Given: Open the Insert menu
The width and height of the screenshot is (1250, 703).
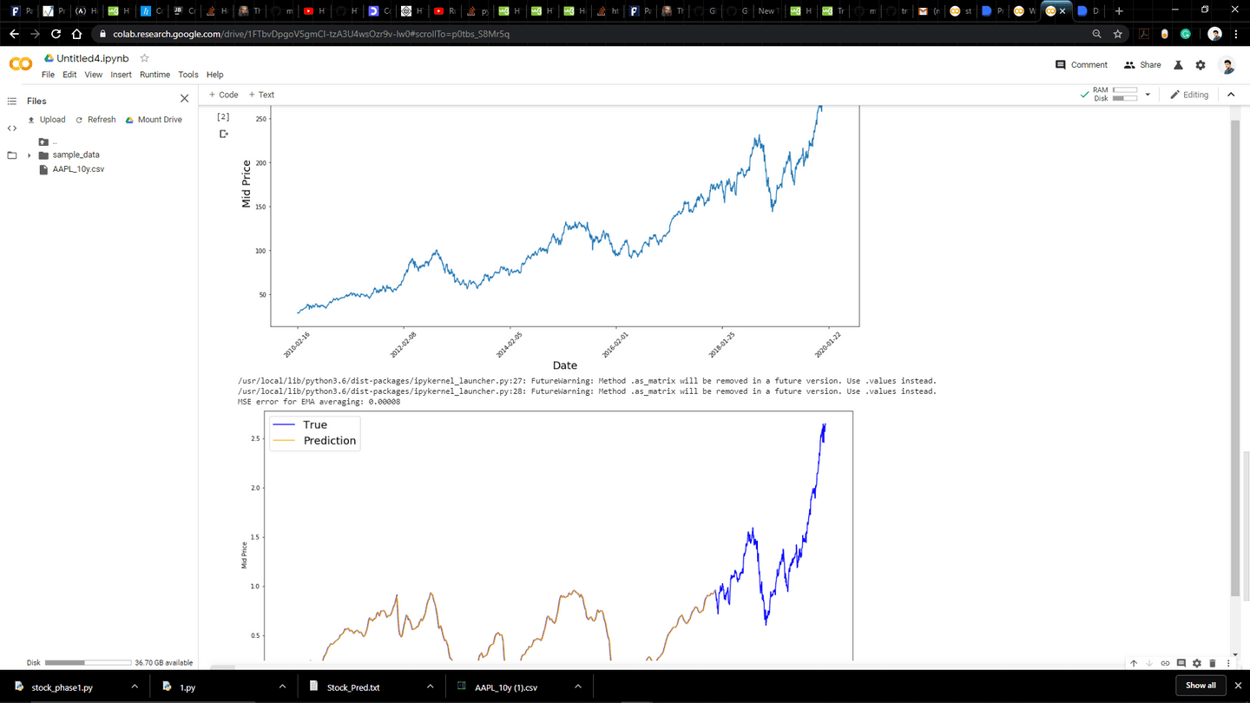Looking at the screenshot, I should pos(121,75).
